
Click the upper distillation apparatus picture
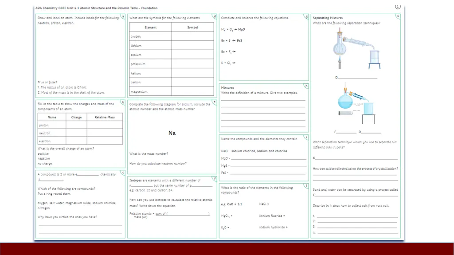click(356, 48)
